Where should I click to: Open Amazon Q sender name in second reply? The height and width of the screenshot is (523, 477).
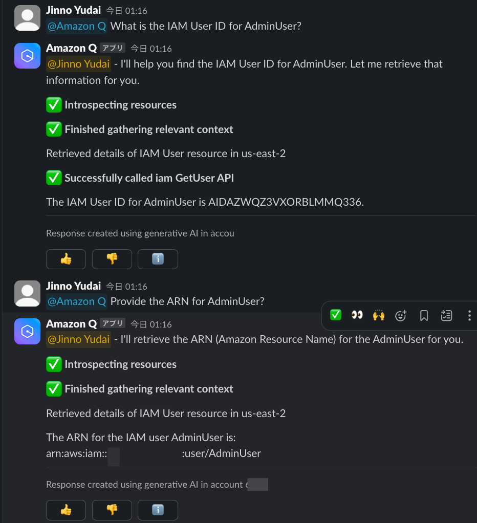pyautogui.click(x=71, y=323)
